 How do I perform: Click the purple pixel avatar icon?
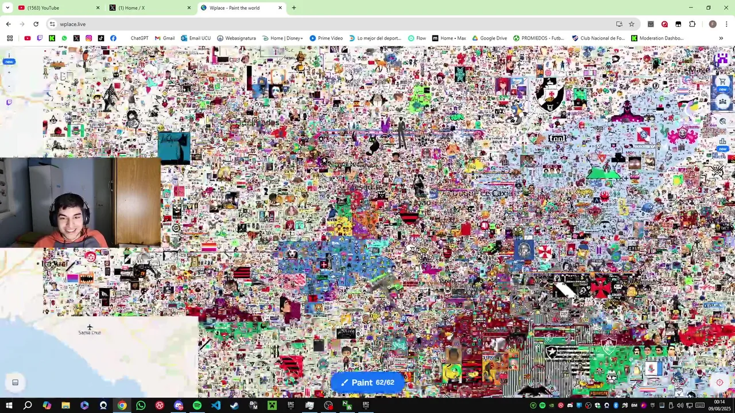click(x=722, y=59)
